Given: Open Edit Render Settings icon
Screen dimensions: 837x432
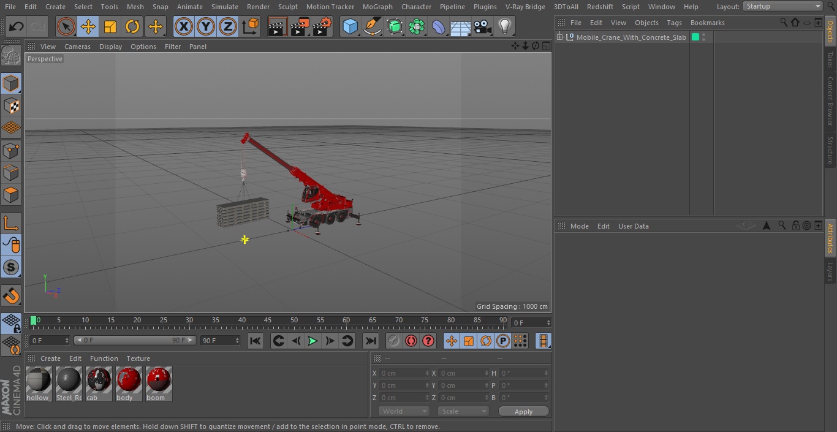Looking at the screenshot, I should 322,26.
